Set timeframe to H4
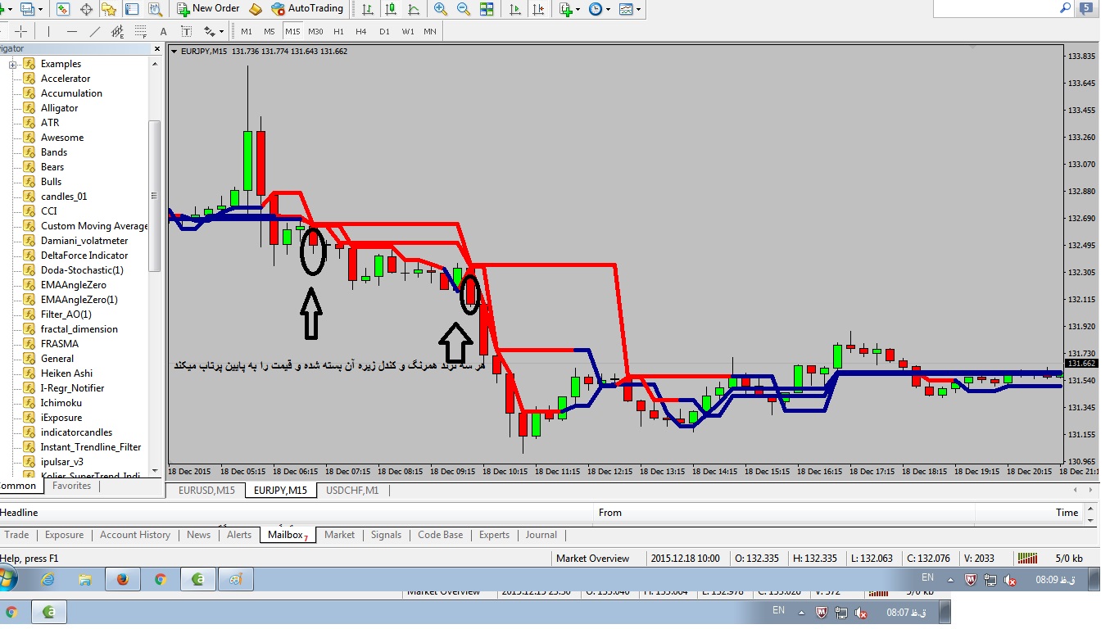Screen dimensions: 1119x629 coord(361,31)
